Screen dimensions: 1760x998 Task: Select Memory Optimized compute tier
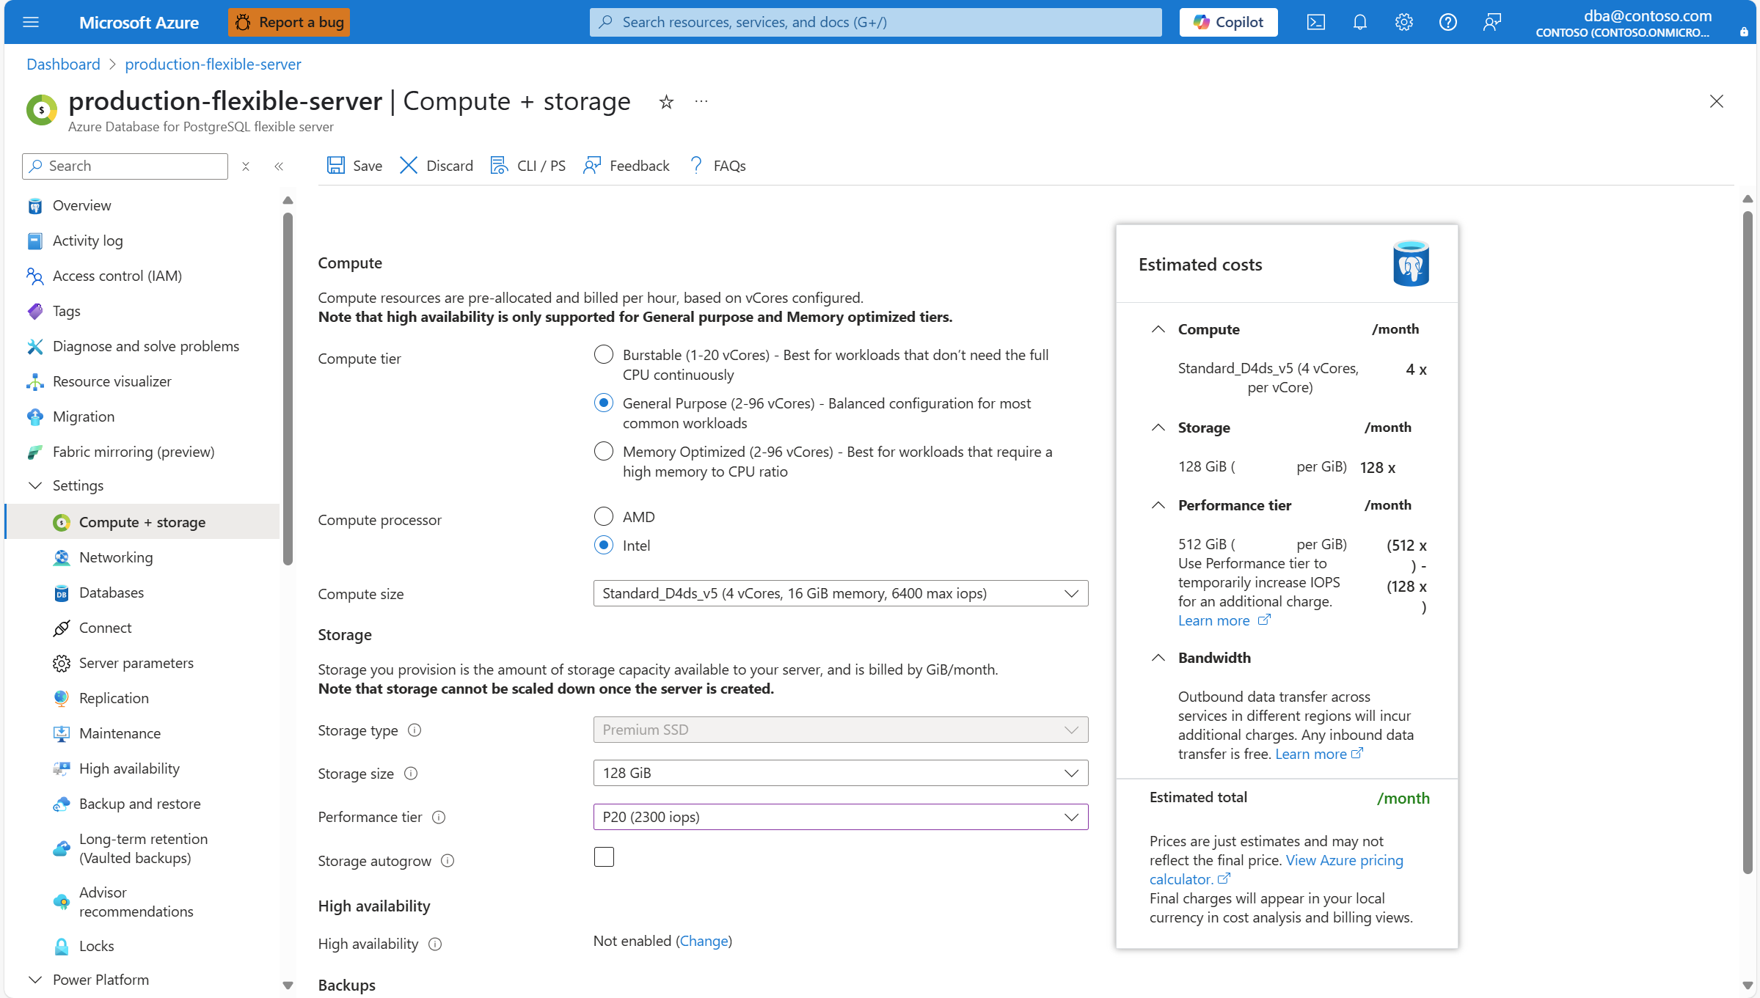coord(603,452)
